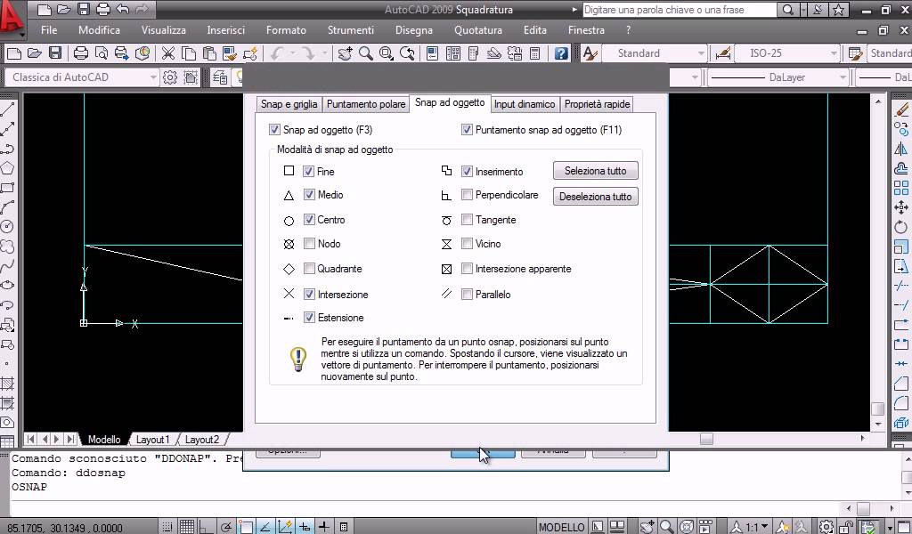The image size is (912, 534).
Task: Expand the undo history dropdown arrow
Action: (x=292, y=53)
